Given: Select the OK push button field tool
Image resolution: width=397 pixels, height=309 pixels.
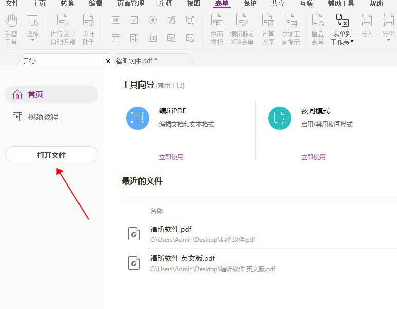Looking at the screenshot, I should point(116,20).
